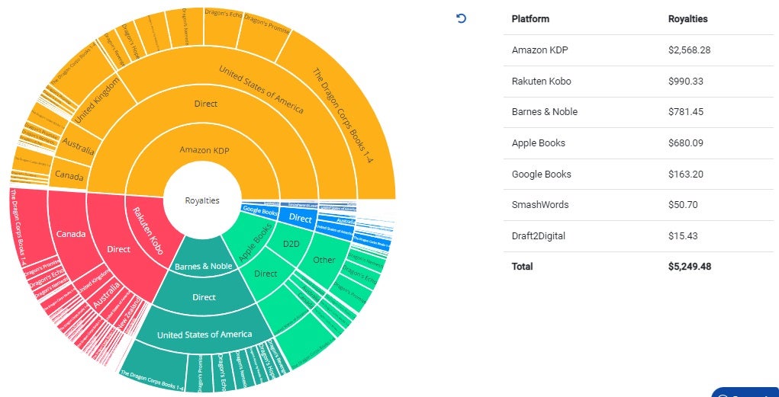Click the Platform column header
Image resolution: width=779 pixels, height=397 pixels.
[530, 19]
